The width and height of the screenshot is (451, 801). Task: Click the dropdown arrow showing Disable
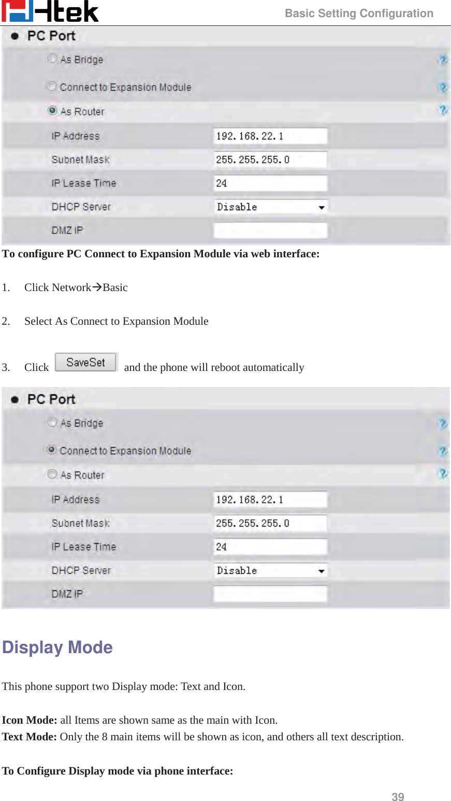(322, 206)
